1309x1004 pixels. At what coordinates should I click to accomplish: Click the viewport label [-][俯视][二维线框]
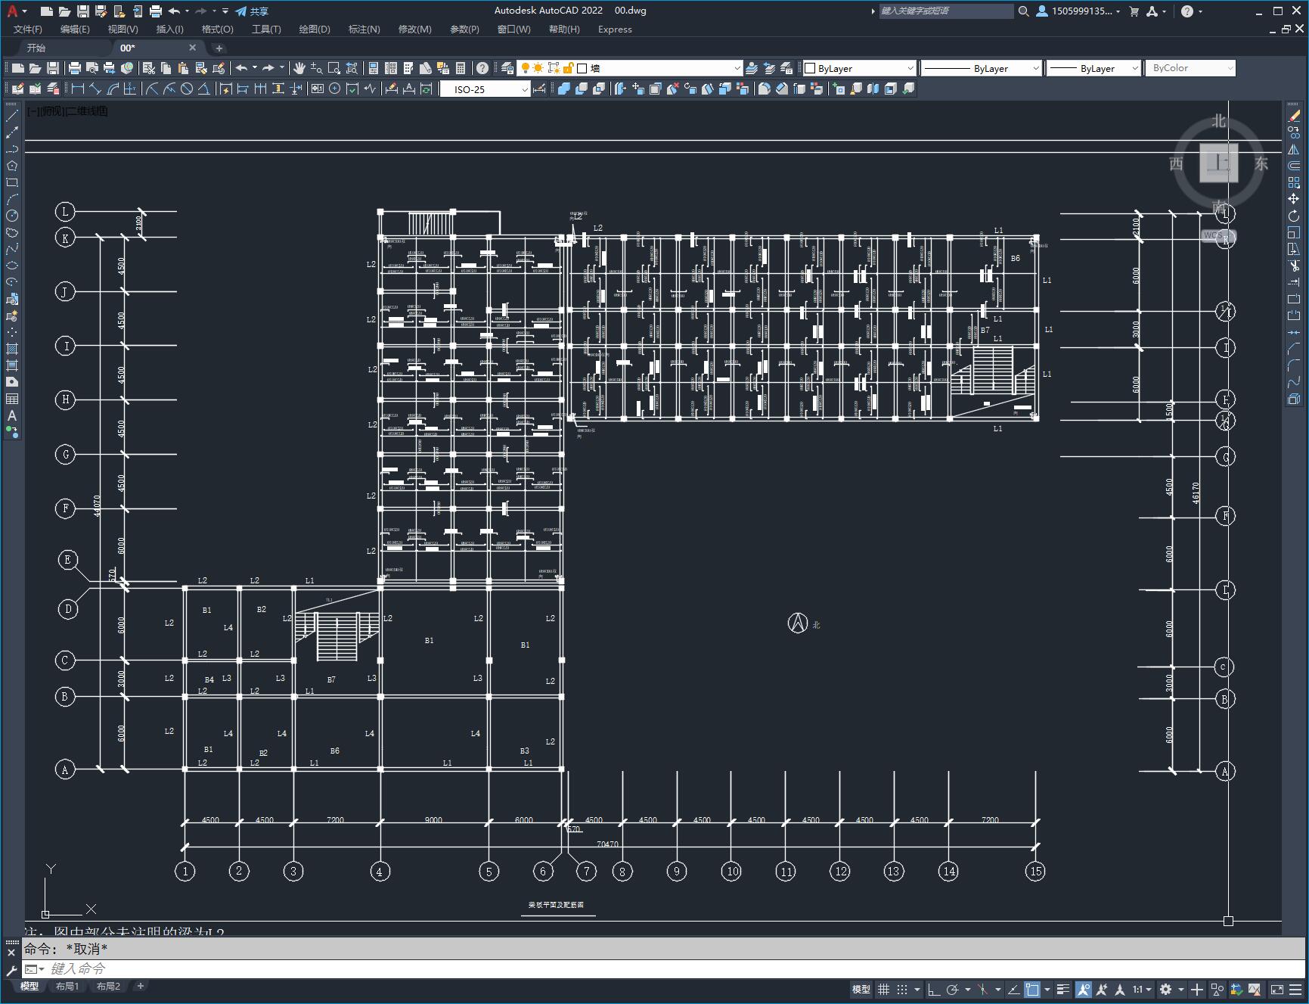(68, 111)
